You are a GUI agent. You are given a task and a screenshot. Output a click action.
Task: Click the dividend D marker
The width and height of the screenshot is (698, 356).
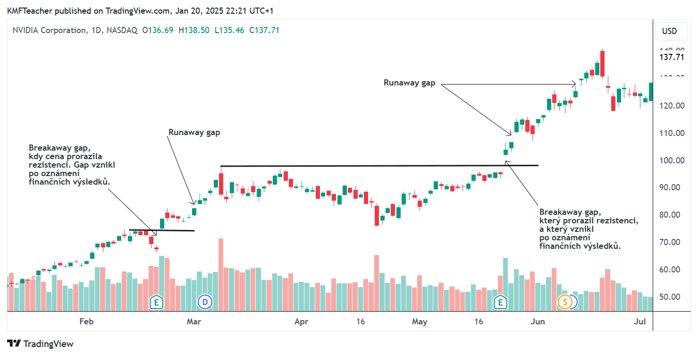(205, 302)
